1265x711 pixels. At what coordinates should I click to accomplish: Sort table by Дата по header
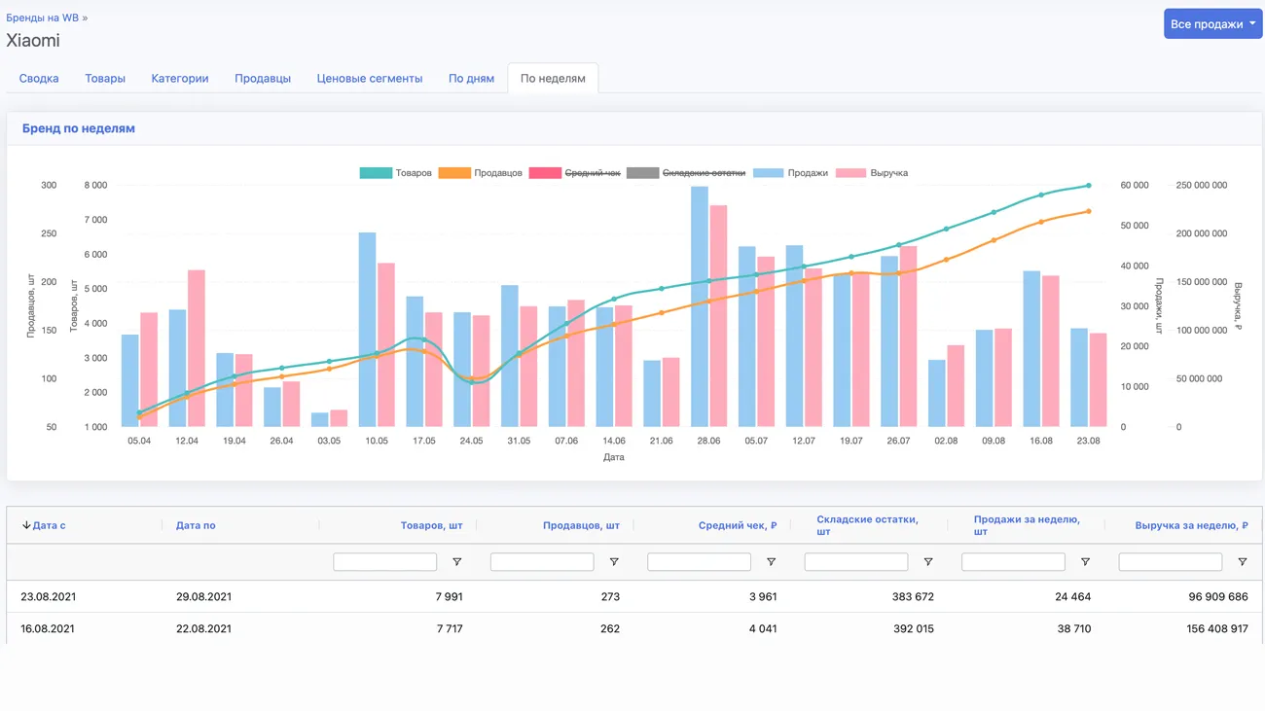(196, 525)
